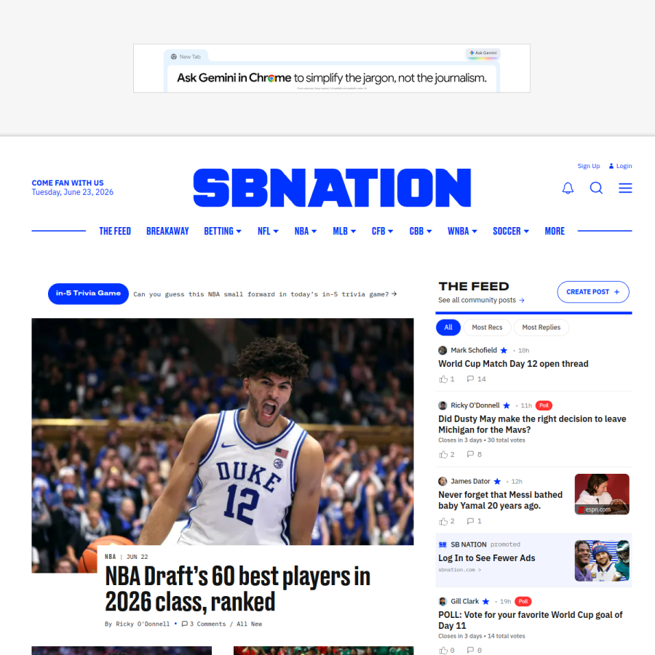Click the Create Post button
The width and height of the screenshot is (655, 655).
coord(593,292)
